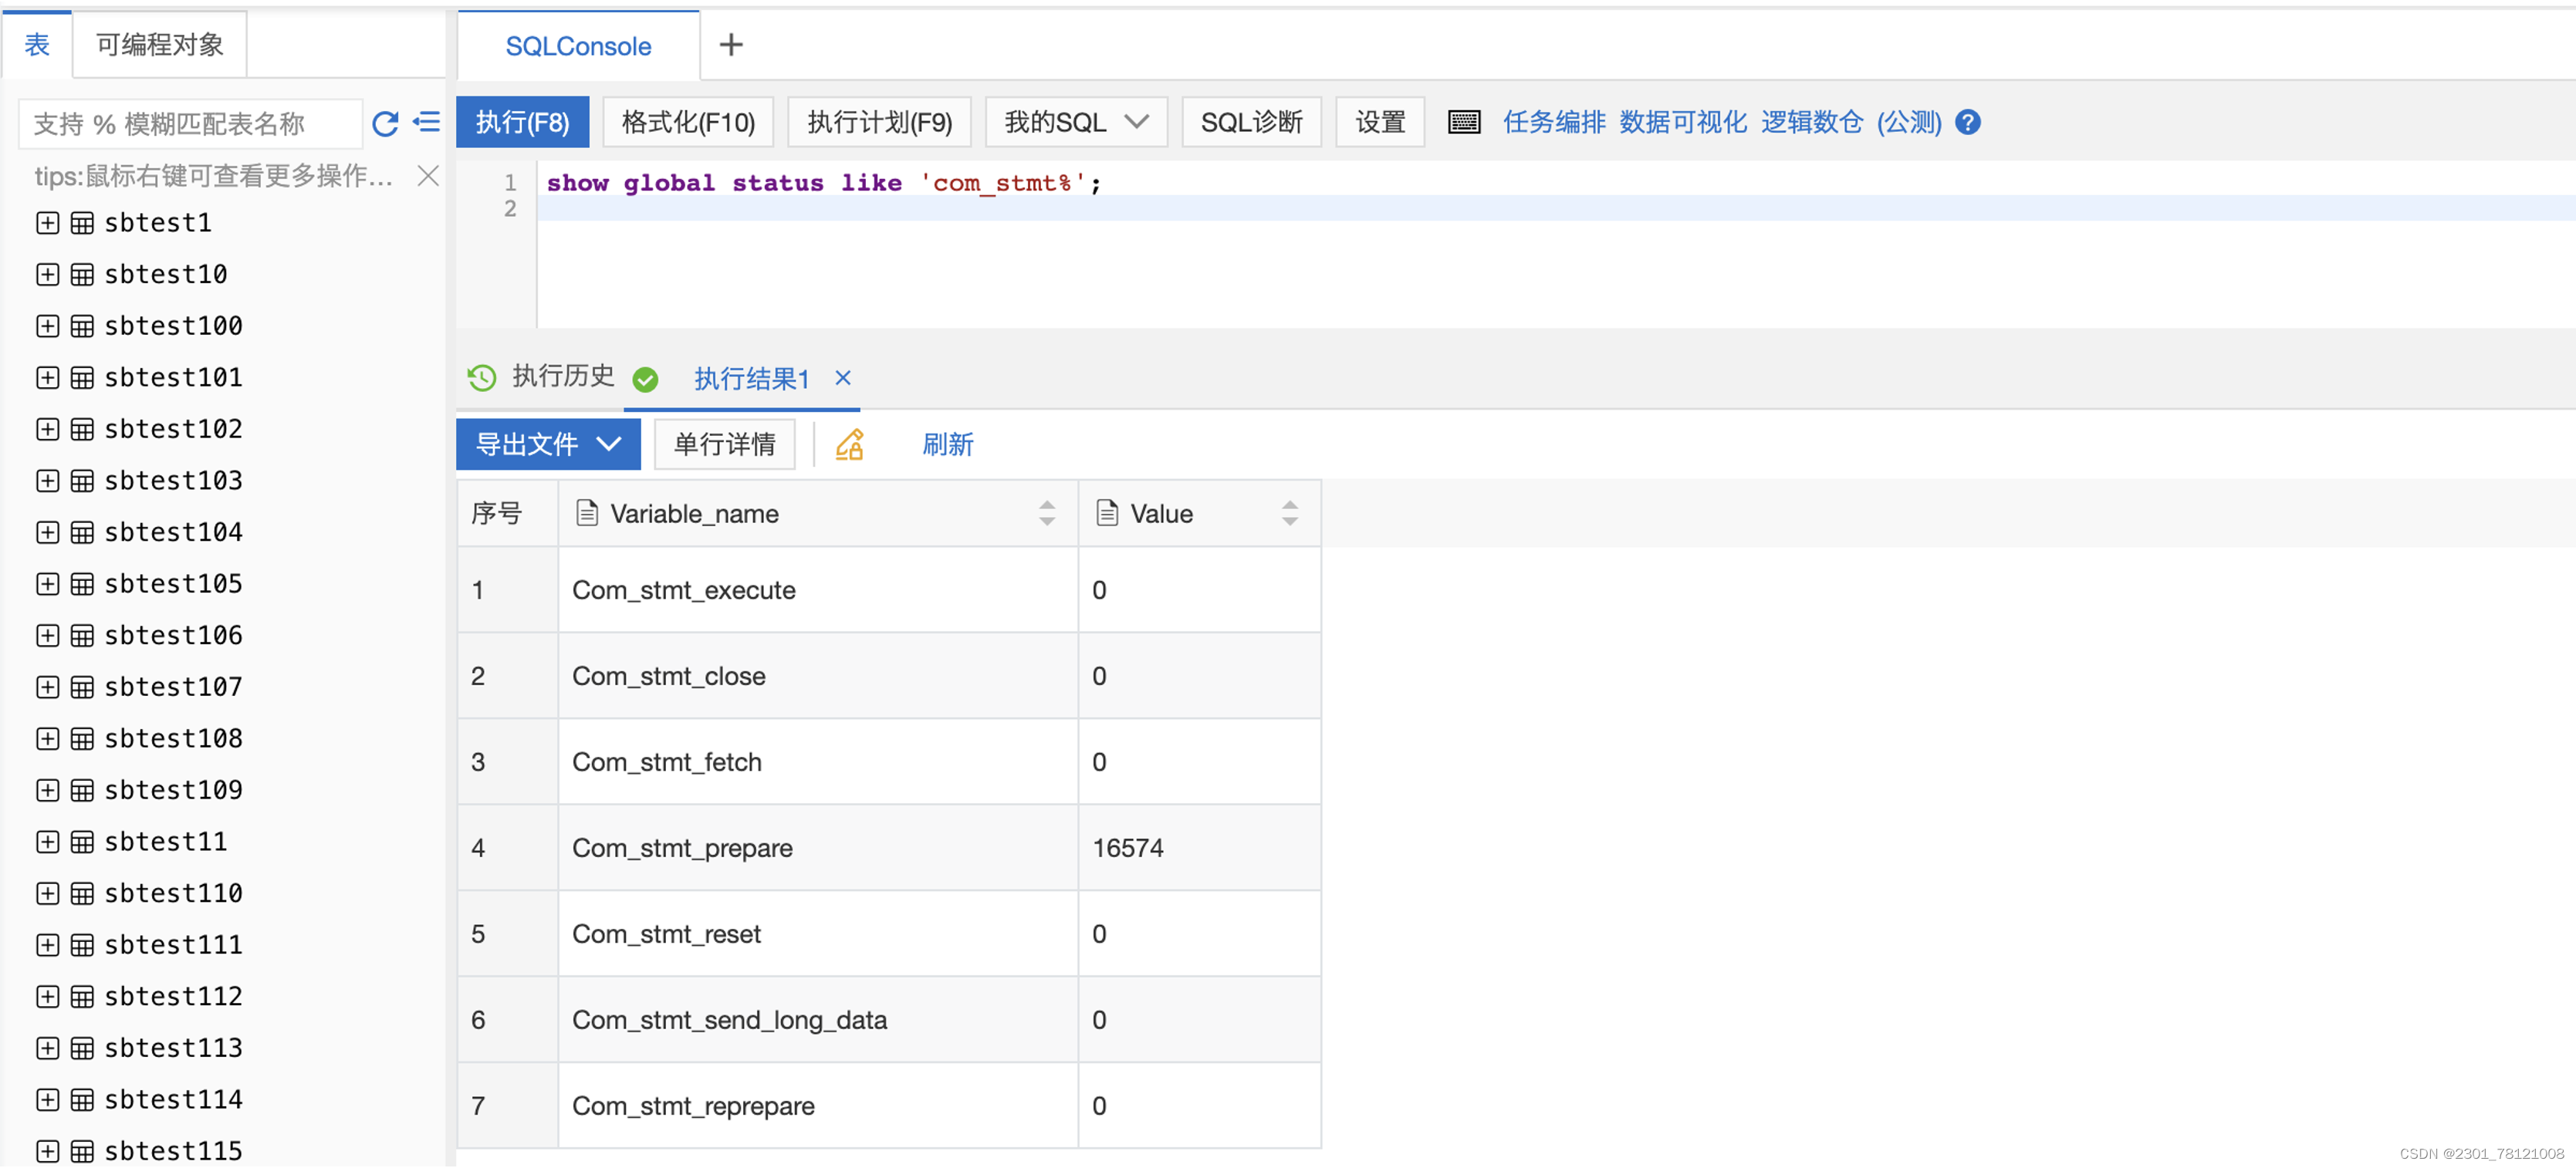Select the sbtest103 table
The height and width of the screenshot is (1168, 2576).
click(173, 481)
